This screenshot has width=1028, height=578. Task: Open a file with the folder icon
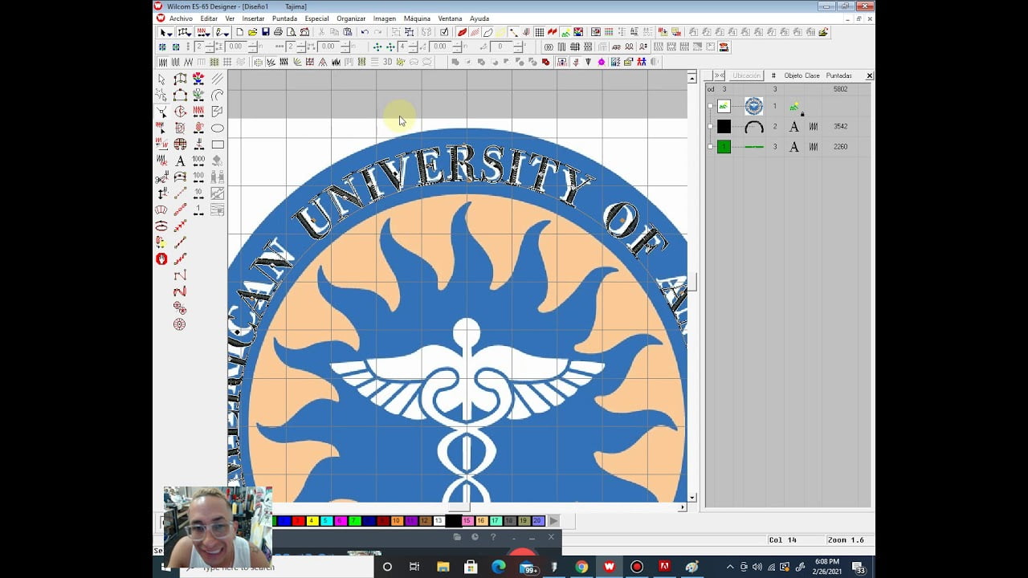pyautogui.click(x=252, y=32)
